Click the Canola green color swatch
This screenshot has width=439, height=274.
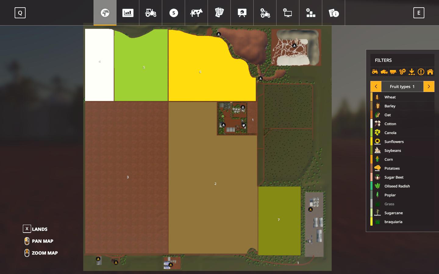371,133
